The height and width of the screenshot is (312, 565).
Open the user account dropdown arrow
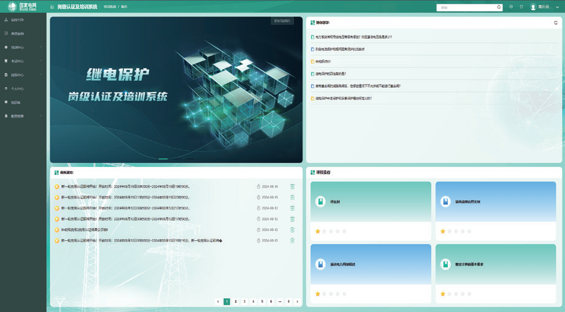557,7
